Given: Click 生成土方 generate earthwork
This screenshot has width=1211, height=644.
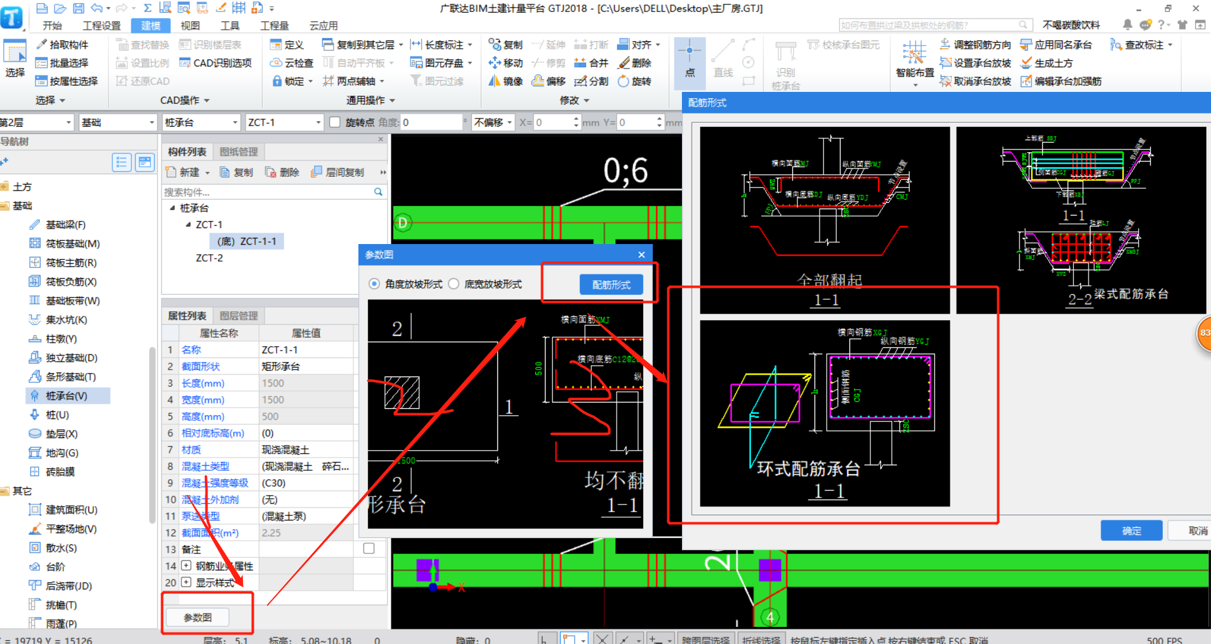Looking at the screenshot, I should 1047,63.
